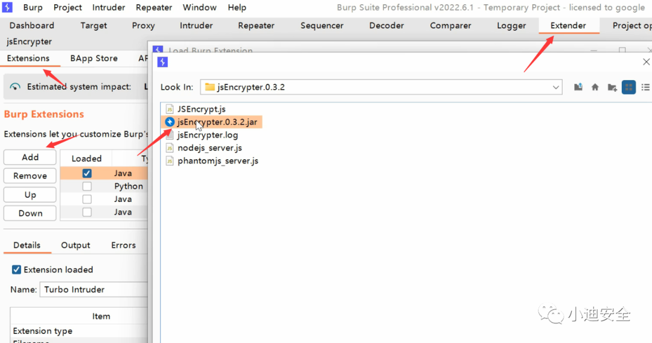Viewport: 652px width, 343px height.
Task: Open the Repeater menu in the menu bar
Action: click(x=154, y=7)
